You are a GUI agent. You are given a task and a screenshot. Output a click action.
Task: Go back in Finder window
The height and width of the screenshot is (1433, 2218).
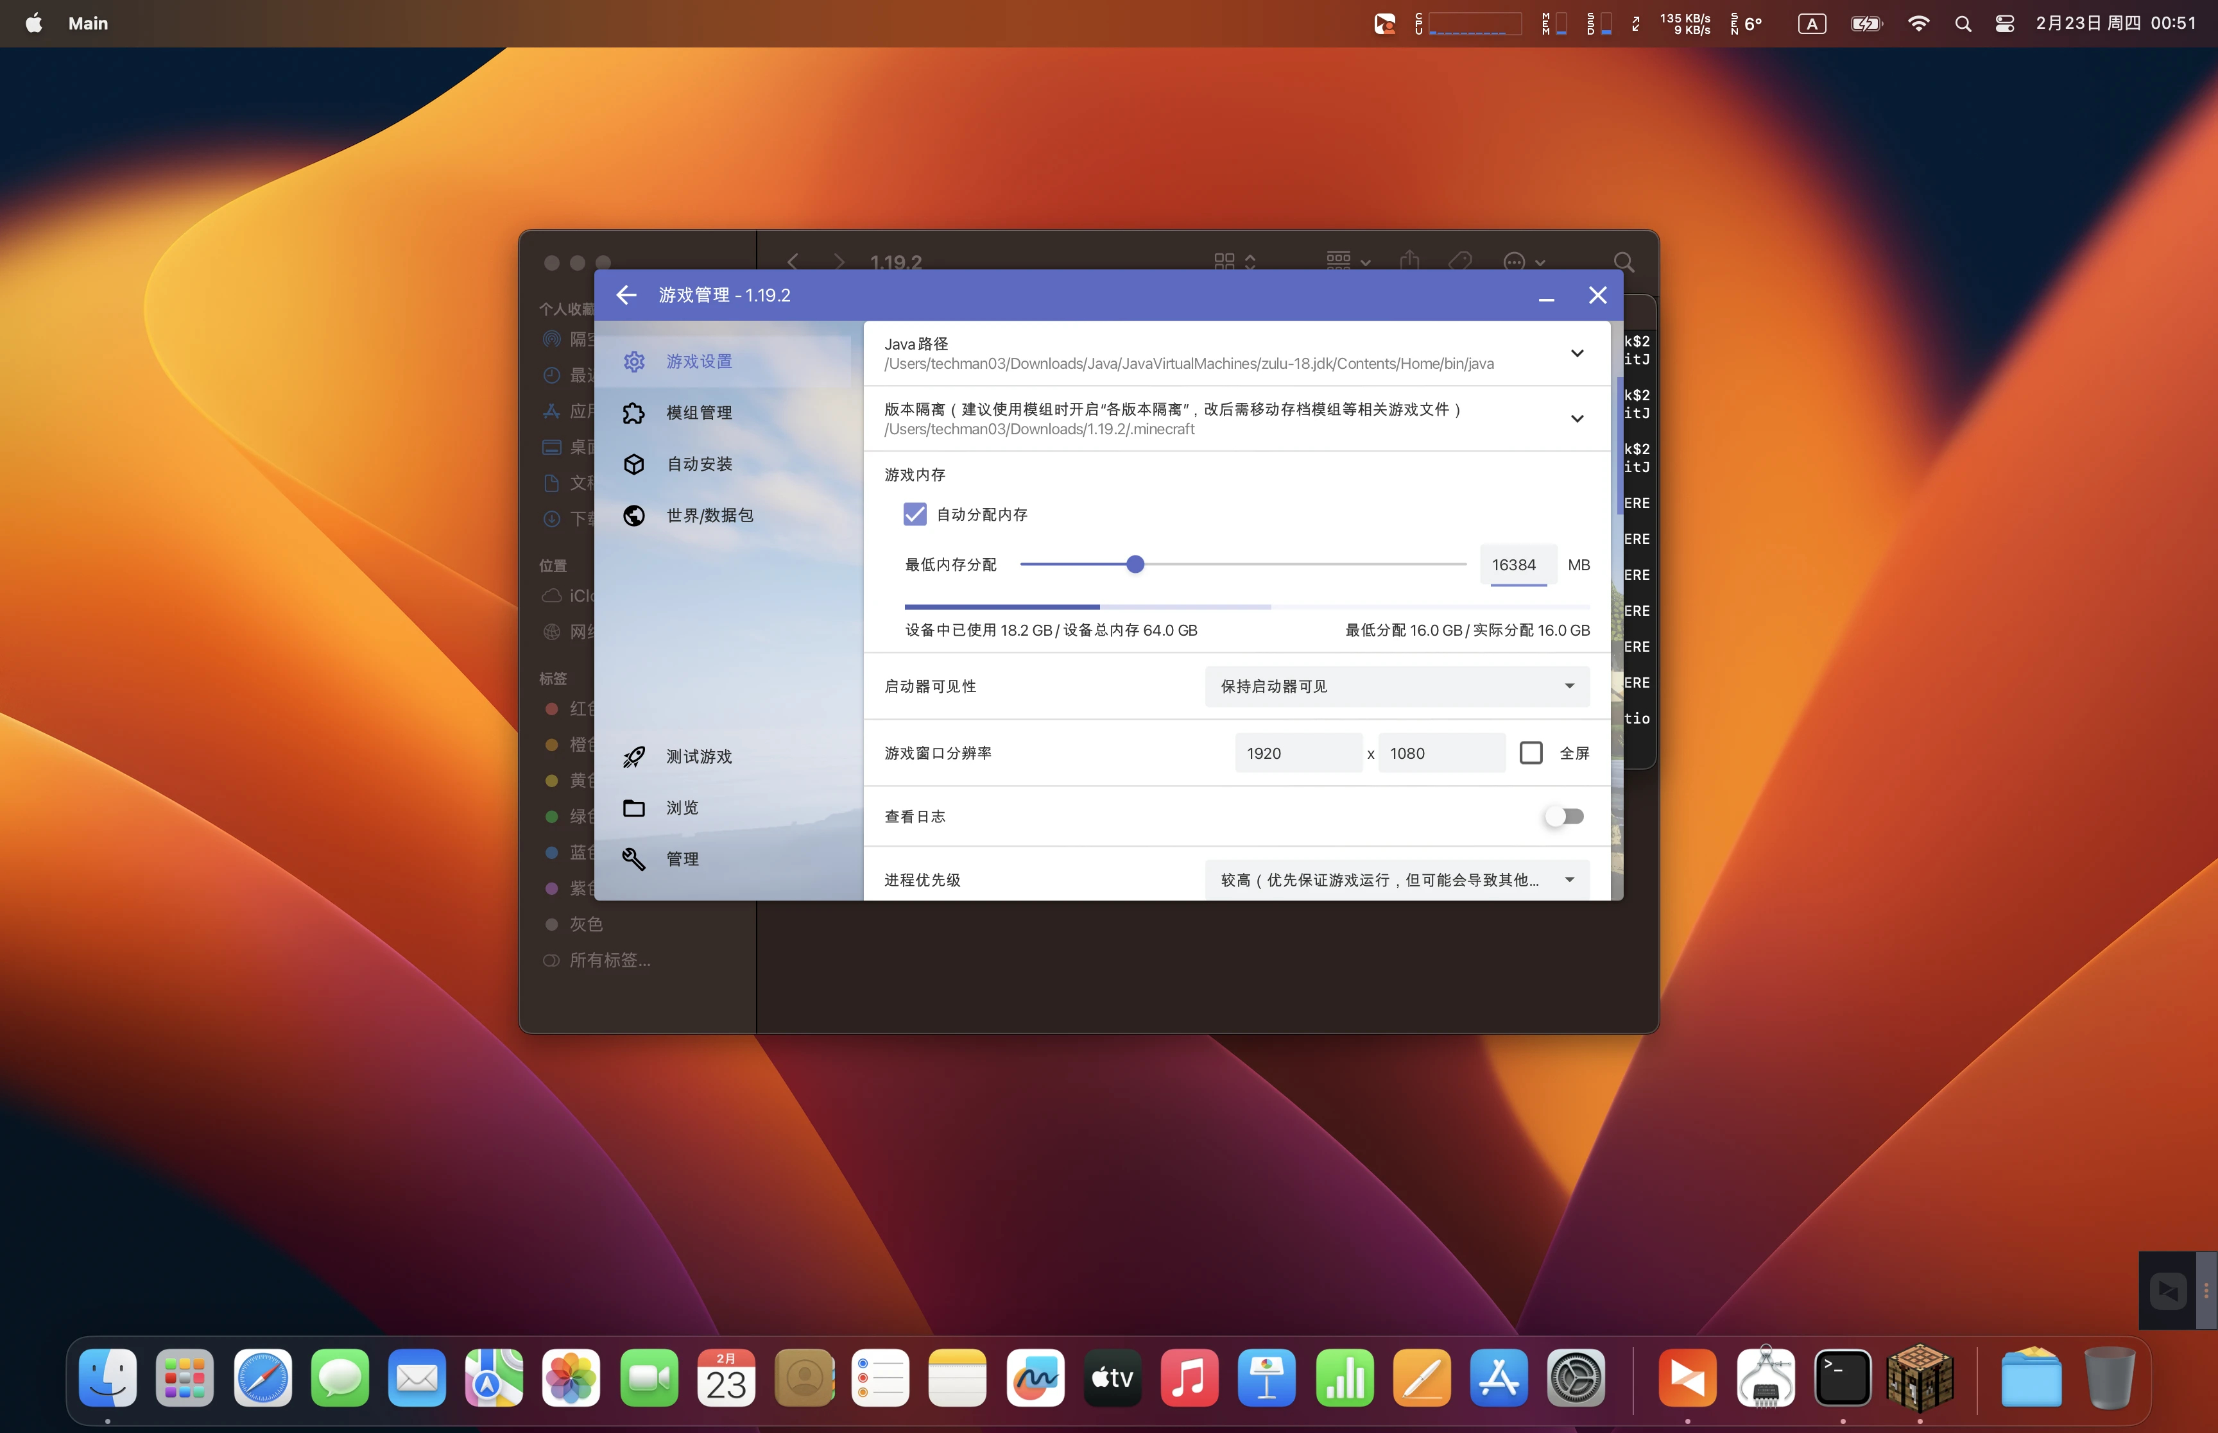pos(792,262)
